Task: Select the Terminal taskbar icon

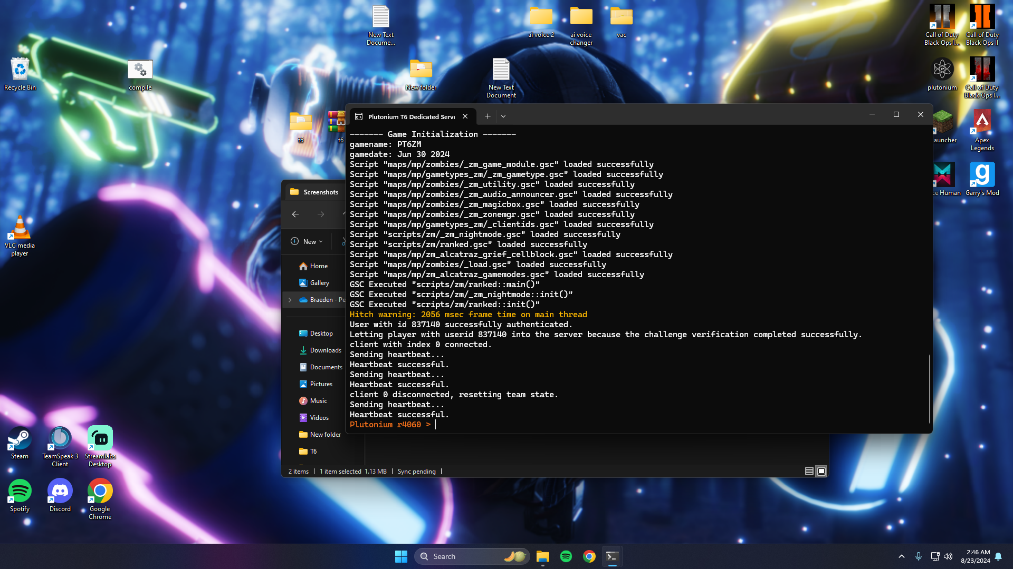Action: coord(612,556)
